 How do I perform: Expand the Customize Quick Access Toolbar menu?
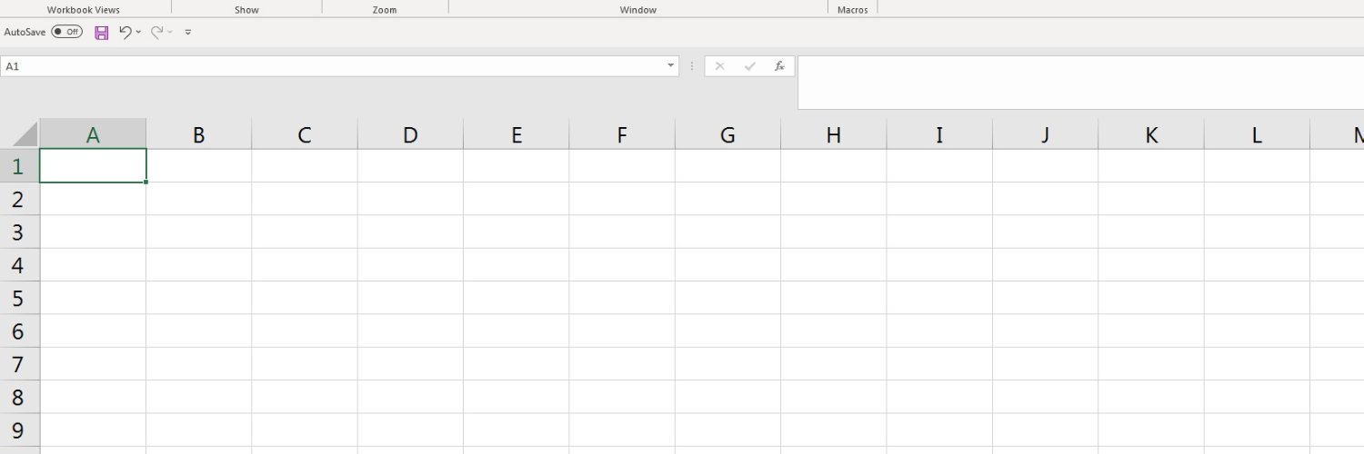[188, 32]
